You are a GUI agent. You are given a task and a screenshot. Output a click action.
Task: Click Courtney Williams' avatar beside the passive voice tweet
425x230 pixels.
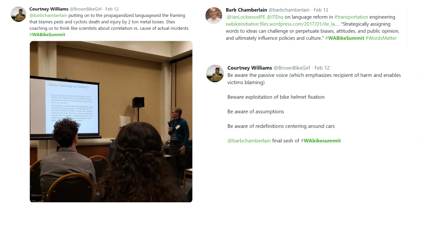215,73
